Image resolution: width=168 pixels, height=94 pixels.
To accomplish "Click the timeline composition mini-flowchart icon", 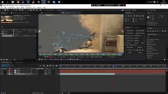I will (40, 66).
